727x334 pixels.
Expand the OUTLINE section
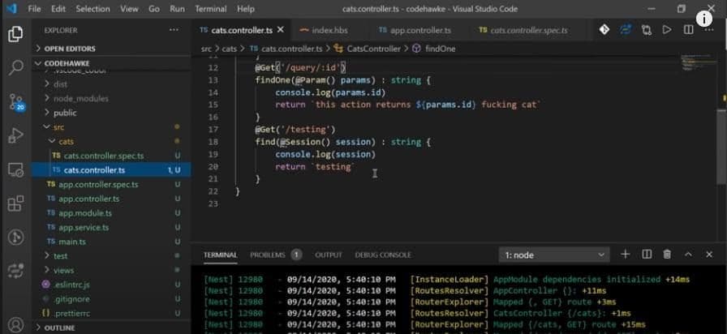[x=59, y=328]
